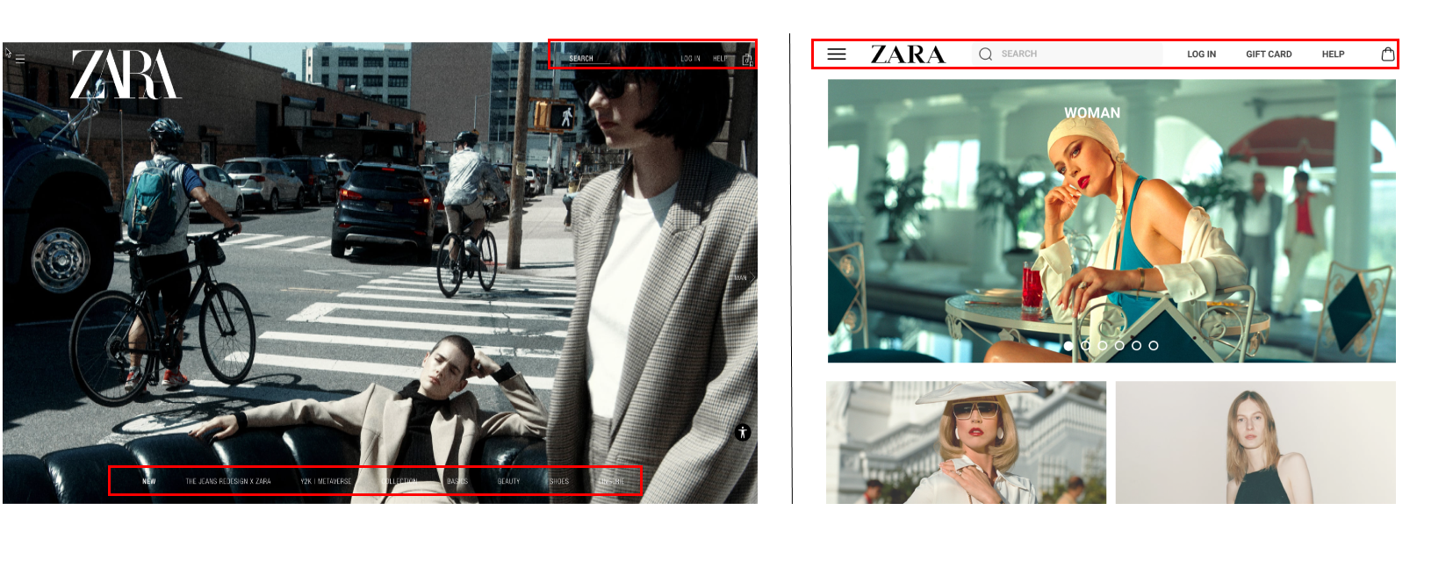Click the round accessibility icon on the left page
Image resolution: width=1453 pixels, height=568 pixels.
coord(743,432)
